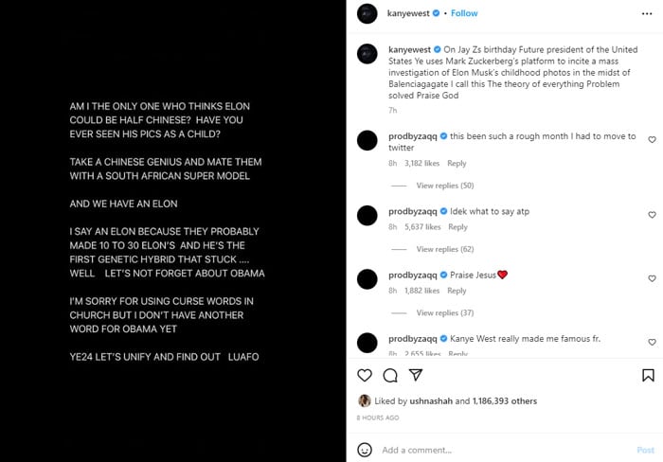Screen dimensions: 663x462
Task: Click the avatar beside the 'Praise Jesus' comment
Action: (367, 279)
